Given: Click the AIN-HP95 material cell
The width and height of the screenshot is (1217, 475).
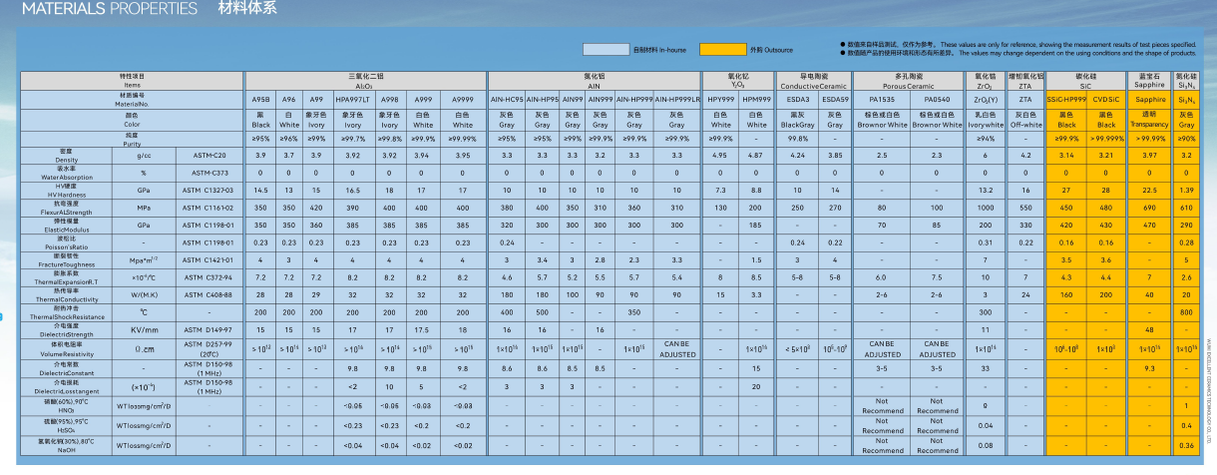Looking at the screenshot, I should pos(543,100).
